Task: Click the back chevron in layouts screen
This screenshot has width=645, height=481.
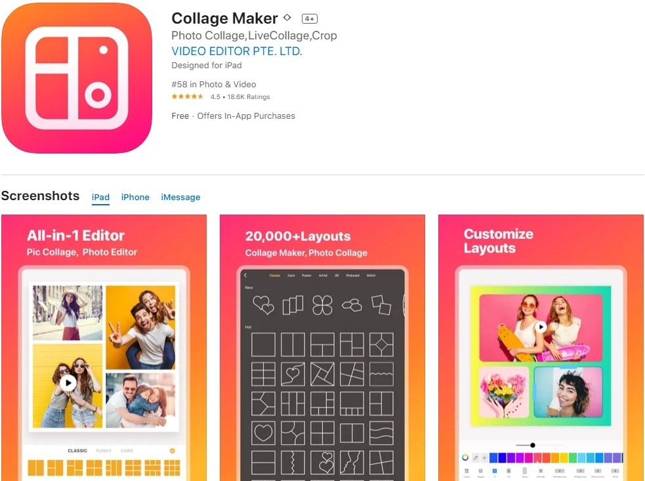Action: tap(245, 275)
